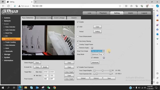Image resolution: width=160 pixels, height=90 pixels.
Task: Expand the System menu section
Action: coord(7,57)
